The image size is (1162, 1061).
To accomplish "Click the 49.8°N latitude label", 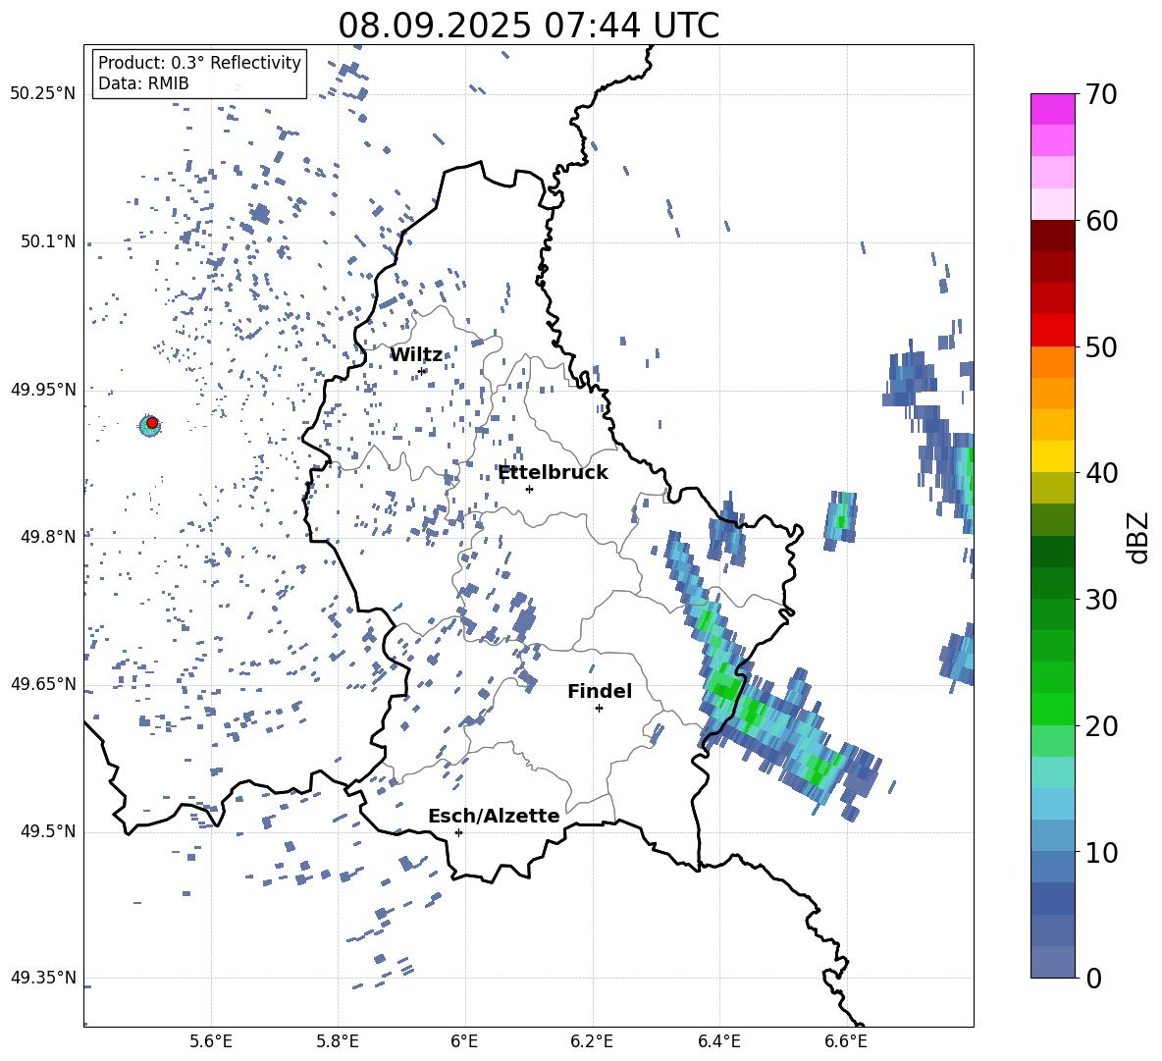I will [x=48, y=537].
